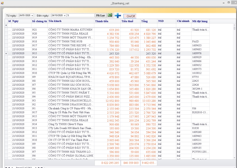Maximize the _2banhang_vat window
237x168 pixels.
tap(229, 3)
